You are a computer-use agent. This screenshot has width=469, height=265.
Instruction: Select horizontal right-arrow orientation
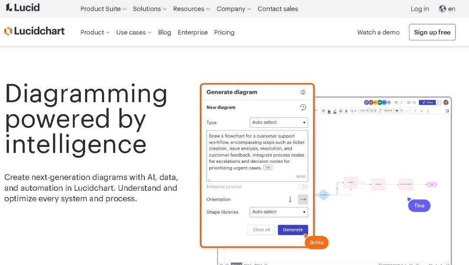(x=303, y=199)
